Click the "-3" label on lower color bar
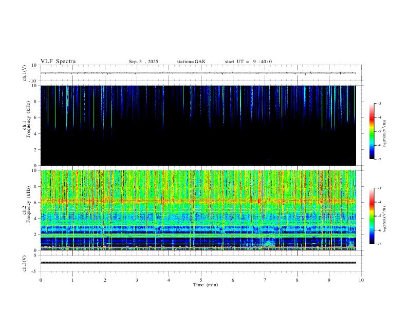407x314 pixels. [379, 188]
